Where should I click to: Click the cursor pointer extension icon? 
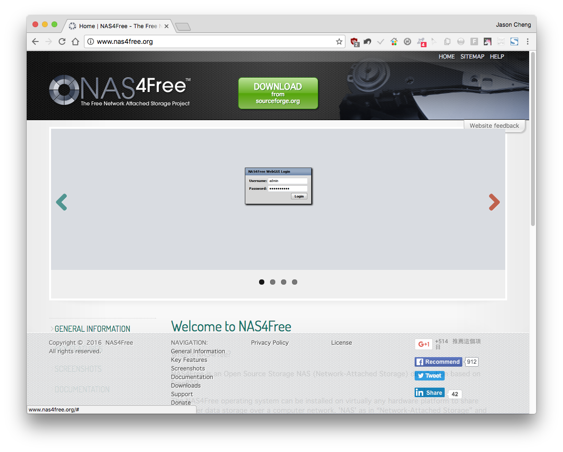[x=434, y=41]
